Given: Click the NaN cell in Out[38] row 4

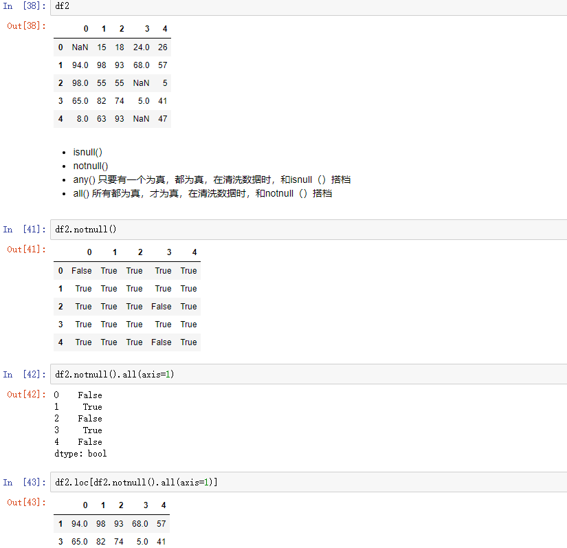Looking at the screenshot, I should (141, 119).
